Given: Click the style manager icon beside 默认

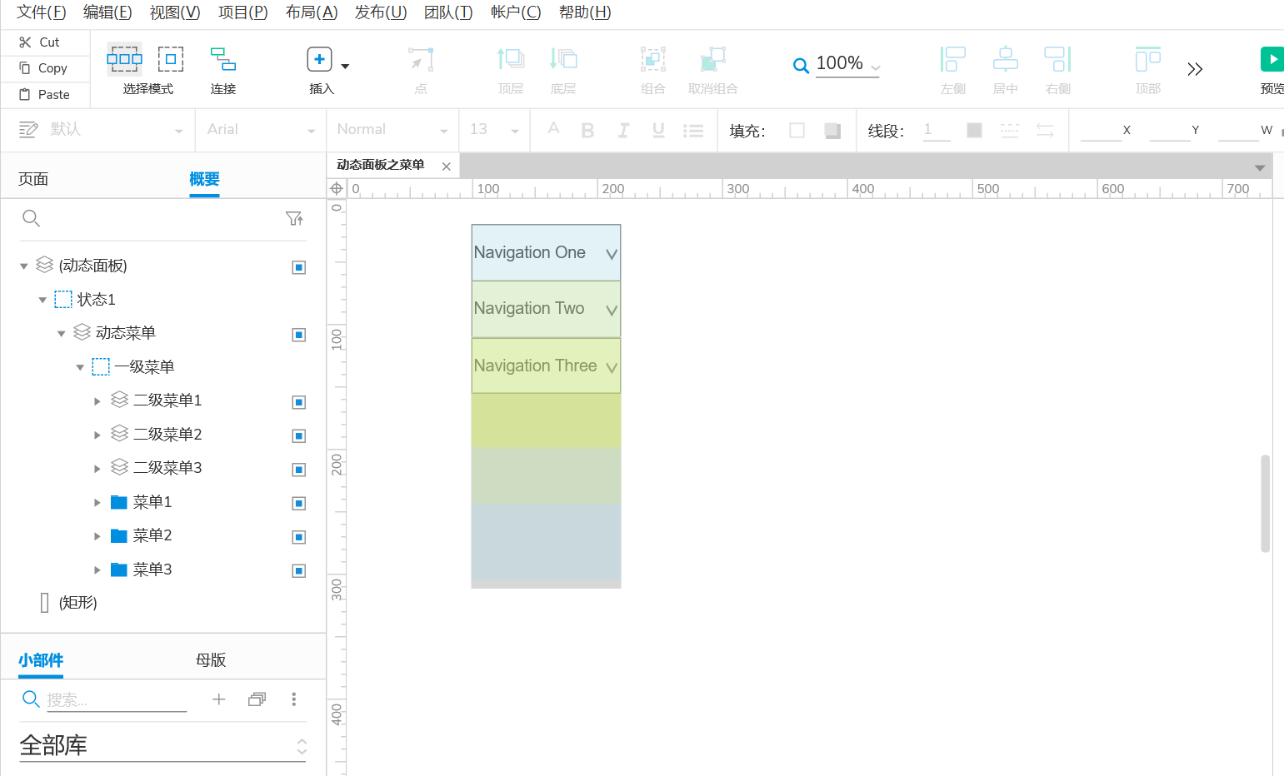Looking at the screenshot, I should point(28,129).
